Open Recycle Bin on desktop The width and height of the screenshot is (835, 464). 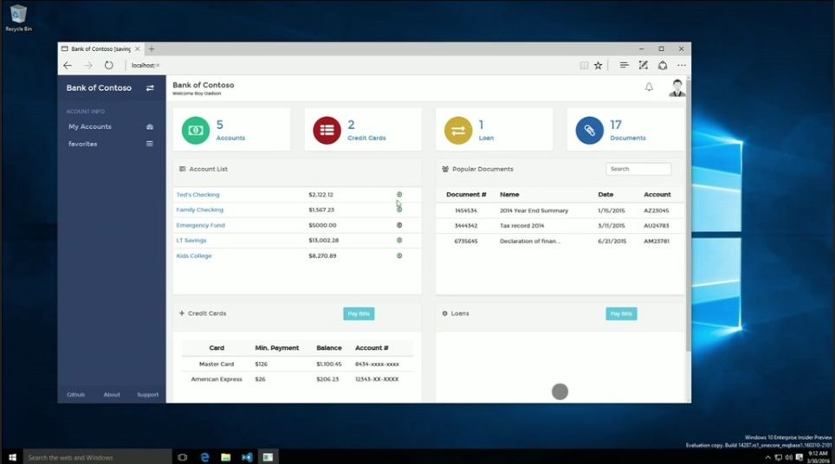point(19,17)
